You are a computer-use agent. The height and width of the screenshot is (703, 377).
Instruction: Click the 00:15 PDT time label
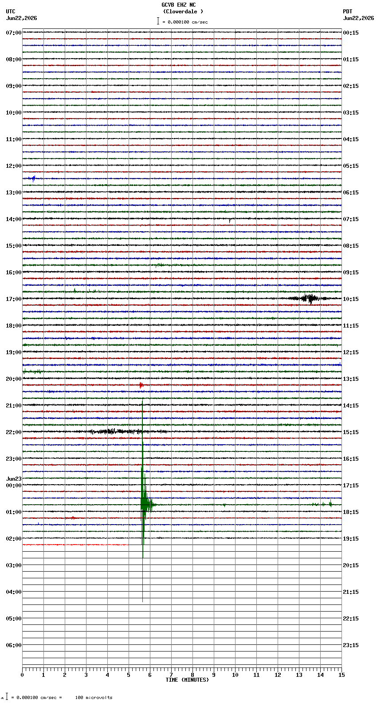(351, 33)
